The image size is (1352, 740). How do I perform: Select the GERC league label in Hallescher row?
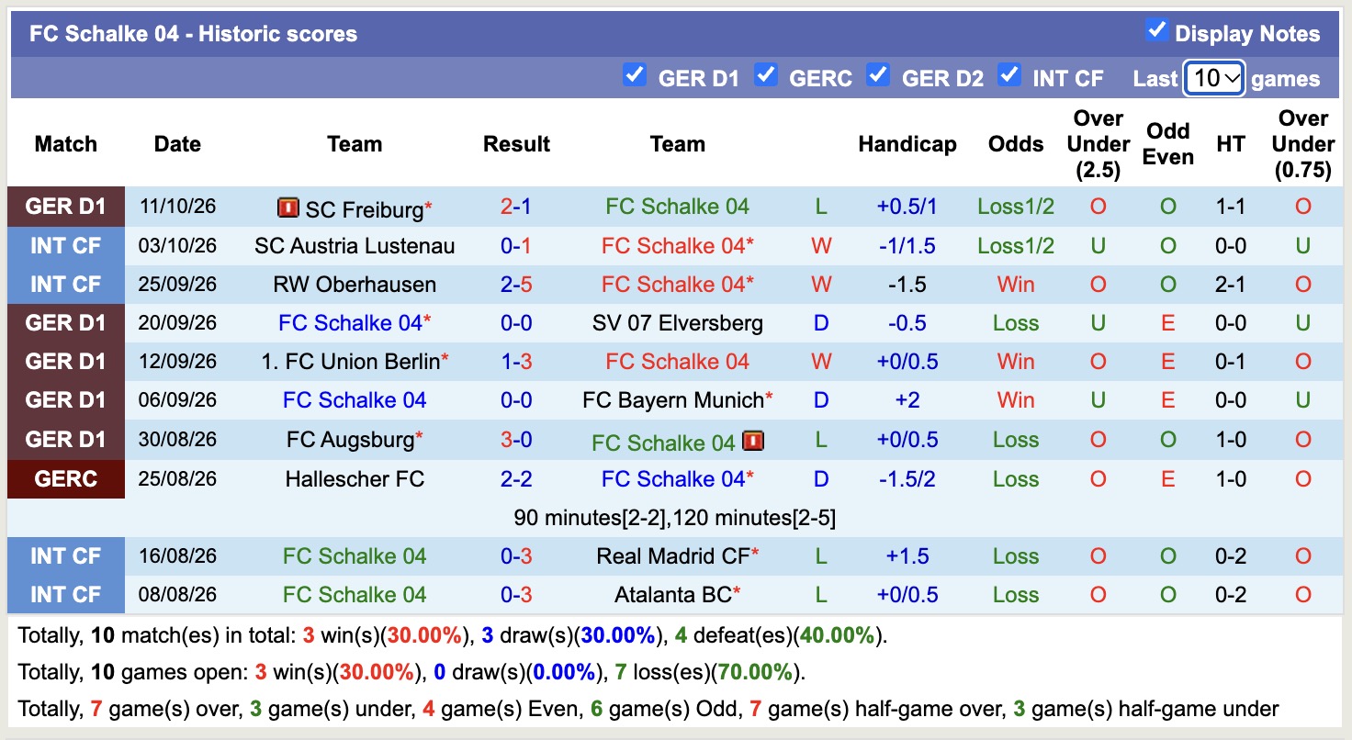pos(66,479)
